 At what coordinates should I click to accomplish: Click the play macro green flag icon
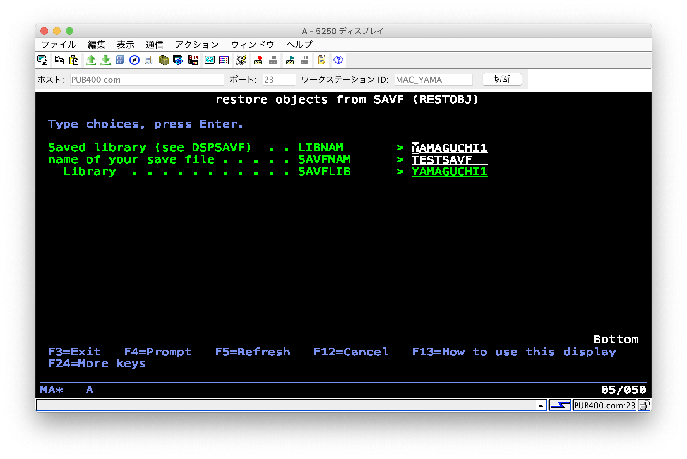tap(290, 60)
